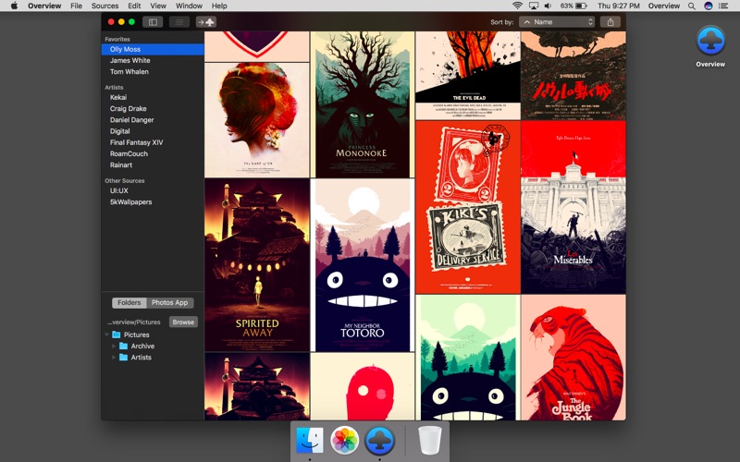Click the volume icon in menu bar
Image resolution: width=740 pixels, height=462 pixels.
548,6
